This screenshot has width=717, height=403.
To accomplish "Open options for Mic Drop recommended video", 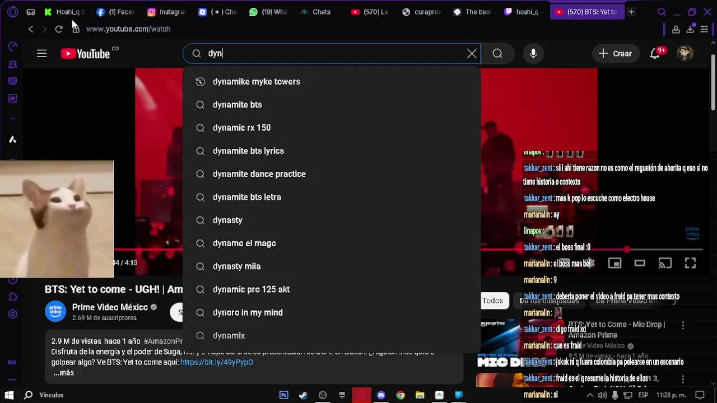I will tap(683, 325).
